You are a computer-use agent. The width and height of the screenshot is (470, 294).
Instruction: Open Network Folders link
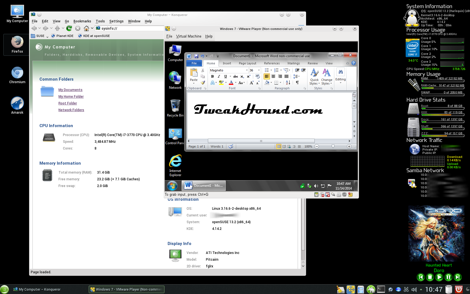coord(71,110)
